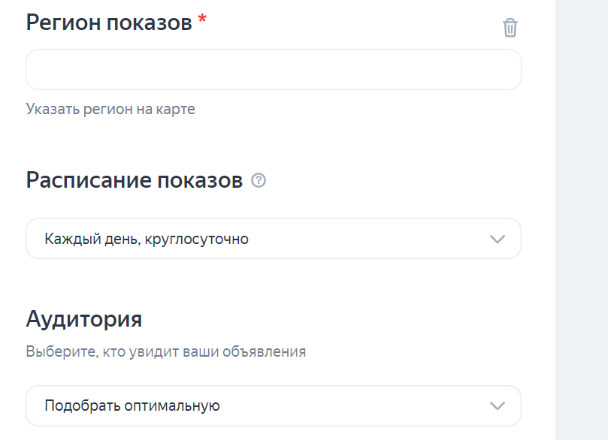Select the Каждый день, круглосуточно text
Viewport: 608px width, 440px height.
147,240
